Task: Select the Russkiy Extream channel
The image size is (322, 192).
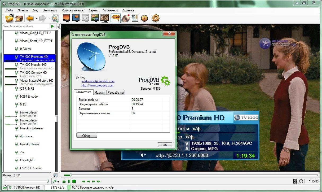Action: 31,128
